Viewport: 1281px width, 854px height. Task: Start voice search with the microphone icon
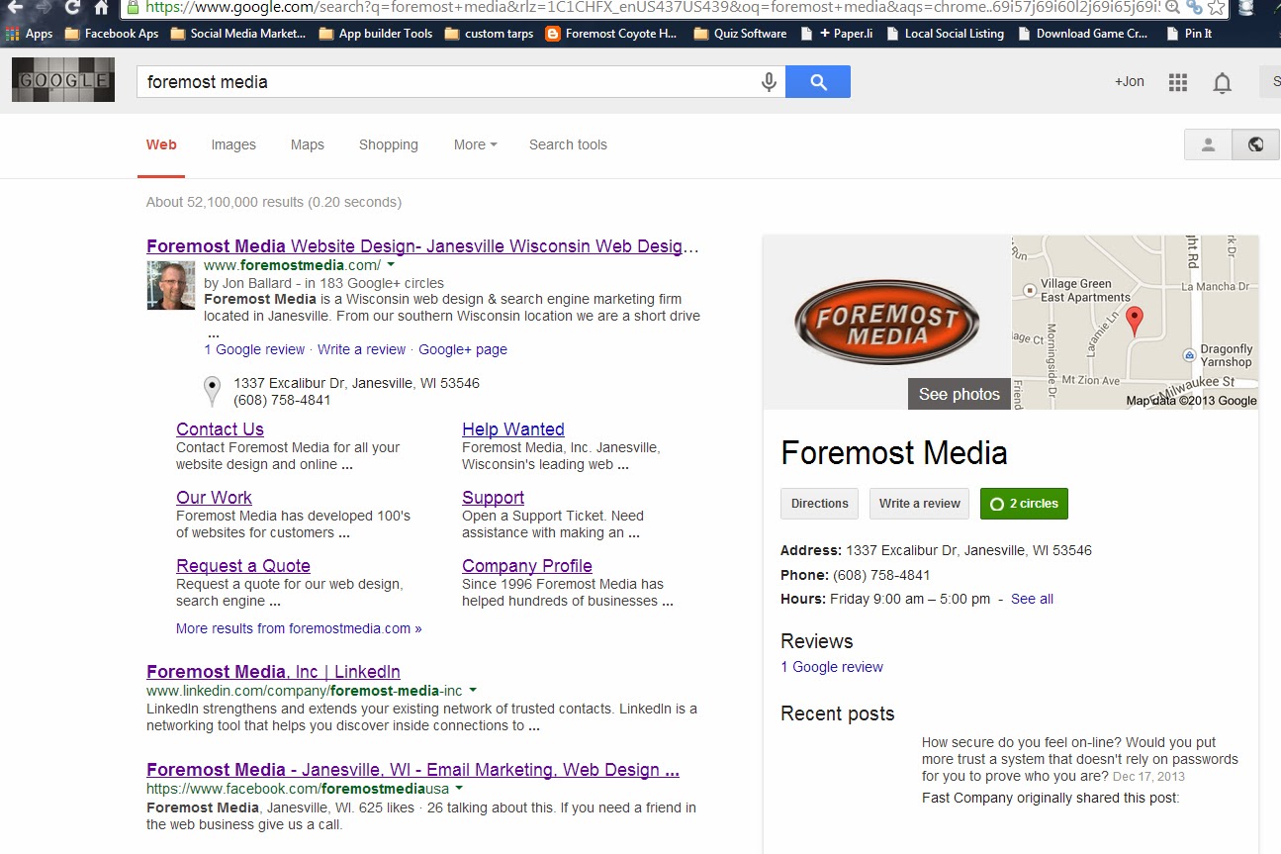click(769, 82)
